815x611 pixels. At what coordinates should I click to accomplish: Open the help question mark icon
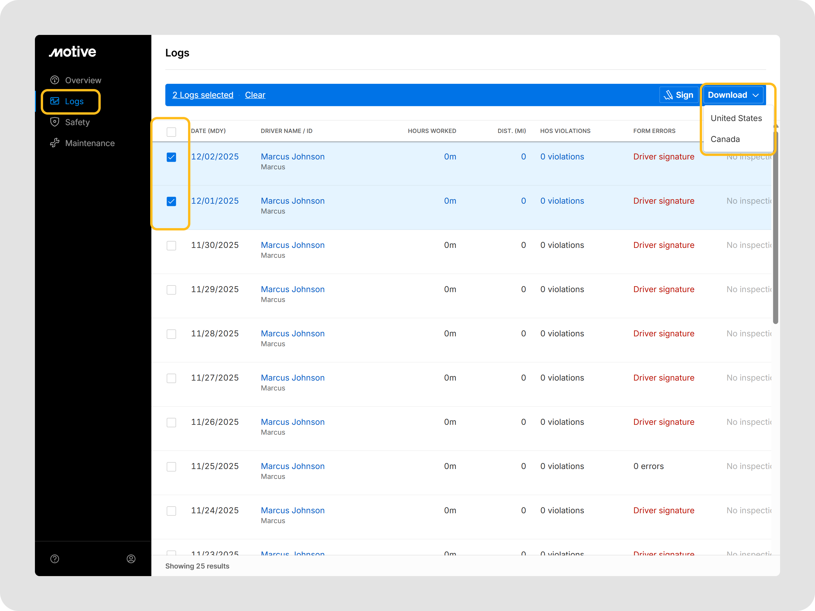(x=55, y=559)
